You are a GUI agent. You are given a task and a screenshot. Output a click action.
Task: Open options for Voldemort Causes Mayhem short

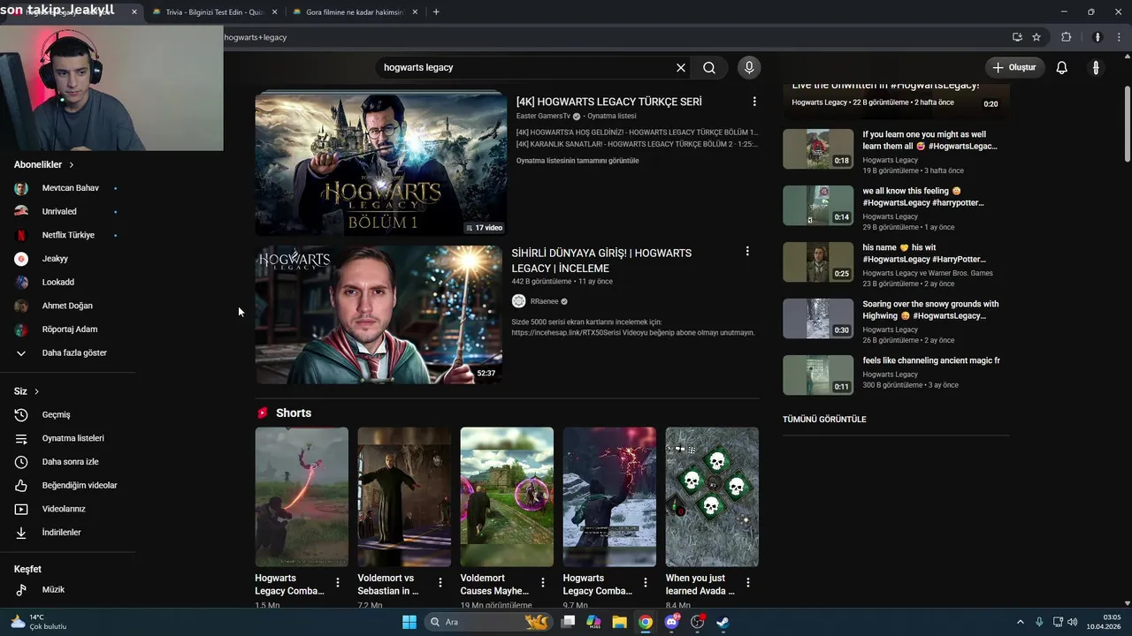click(543, 582)
